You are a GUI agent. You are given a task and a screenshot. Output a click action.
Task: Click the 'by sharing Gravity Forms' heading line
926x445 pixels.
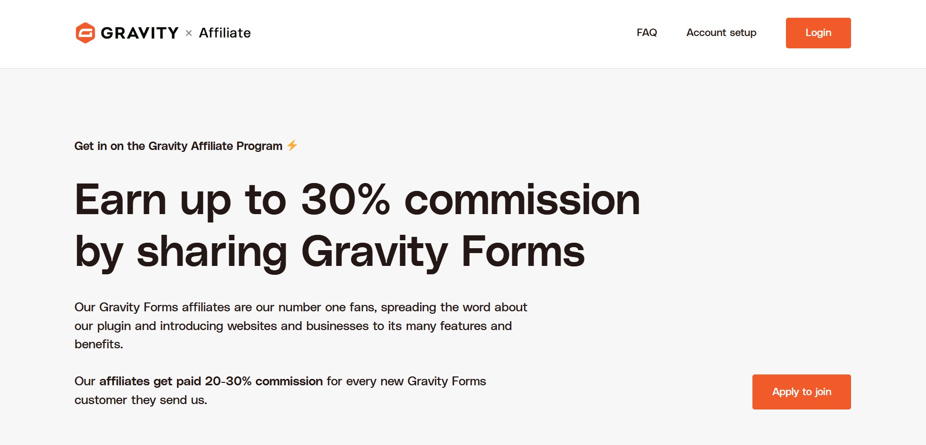pos(329,253)
